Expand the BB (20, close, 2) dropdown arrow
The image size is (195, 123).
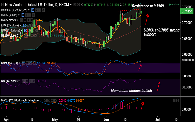tap(21, 36)
